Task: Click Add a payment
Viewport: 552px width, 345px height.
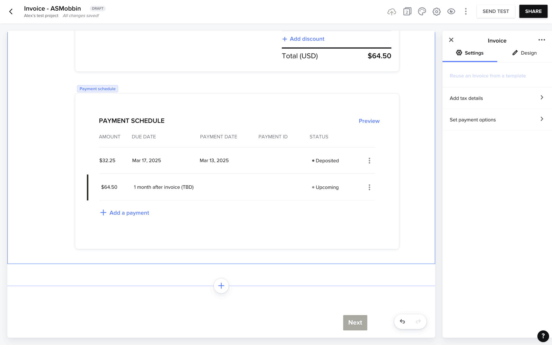Action: pos(124,213)
